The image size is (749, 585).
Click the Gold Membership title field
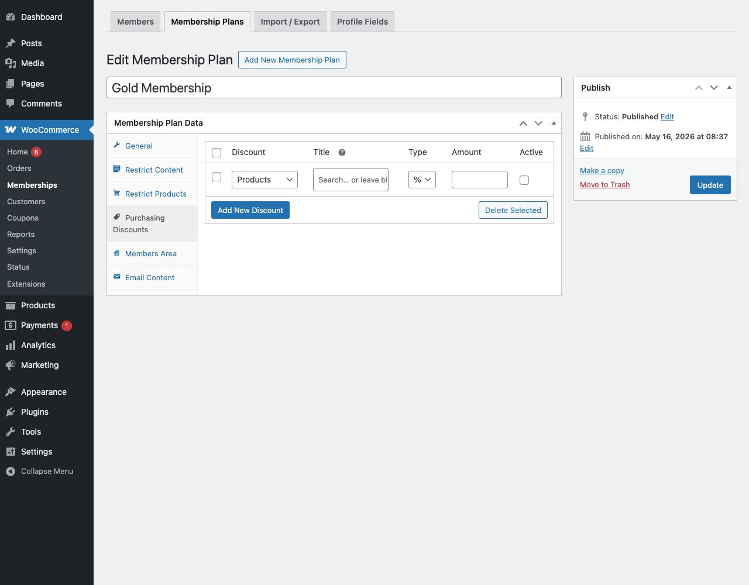pos(334,88)
